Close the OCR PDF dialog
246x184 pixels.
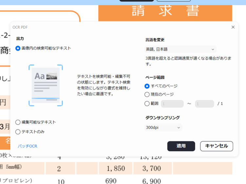[x=233, y=27]
